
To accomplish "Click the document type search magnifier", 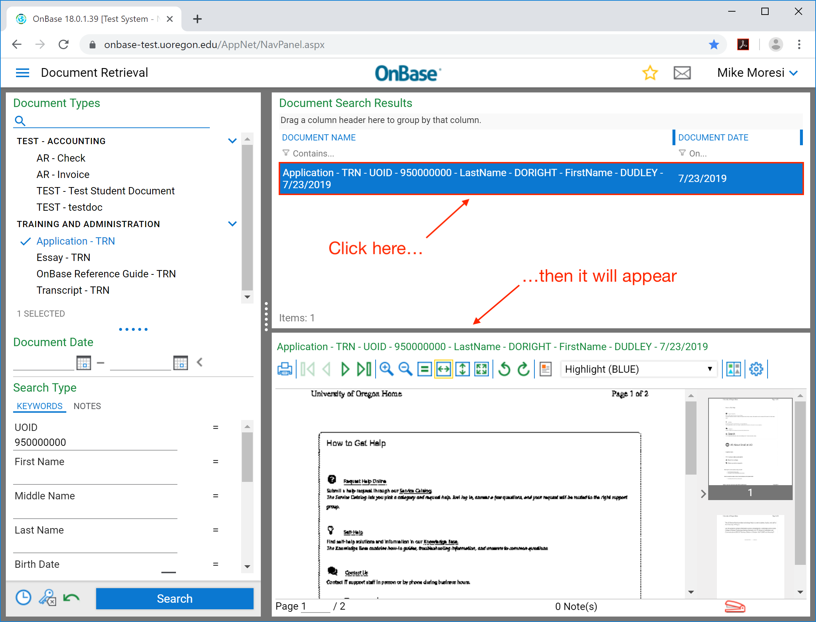I will 20,121.
